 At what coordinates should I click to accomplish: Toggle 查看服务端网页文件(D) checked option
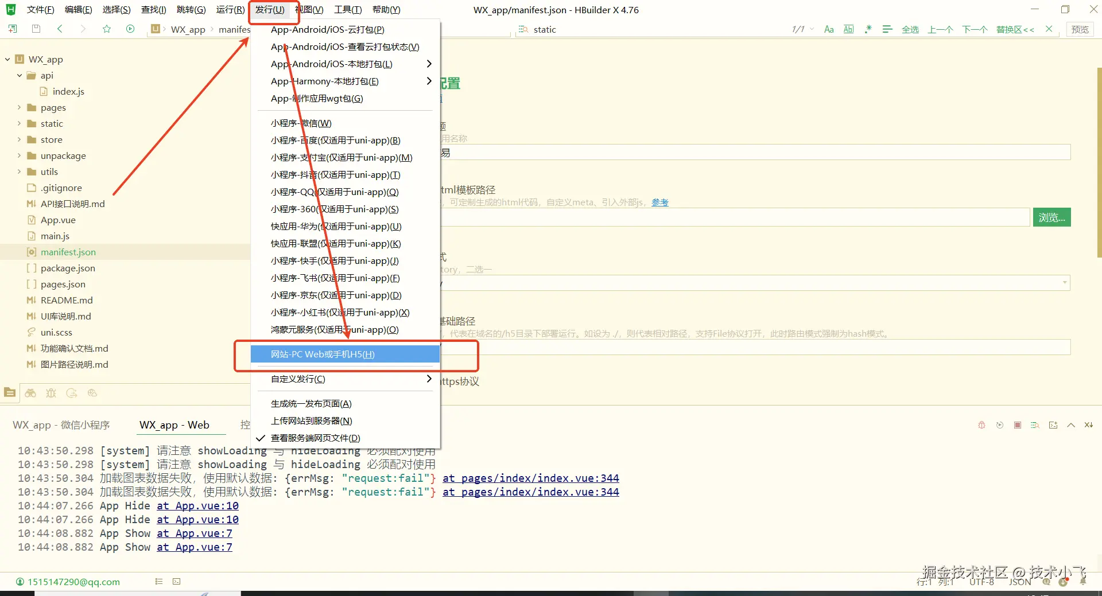pos(346,438)
